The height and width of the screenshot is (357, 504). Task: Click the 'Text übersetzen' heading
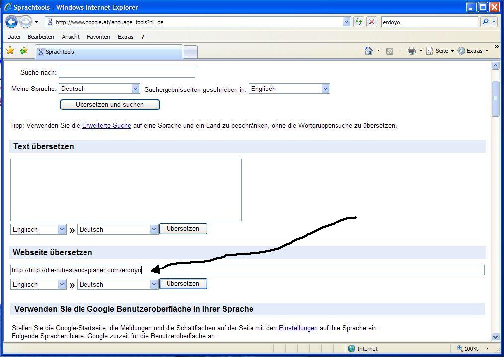(44, 146)
